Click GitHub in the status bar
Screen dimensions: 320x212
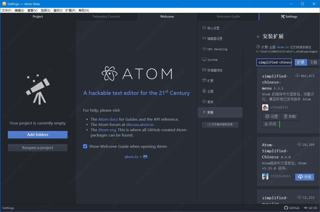292,208
